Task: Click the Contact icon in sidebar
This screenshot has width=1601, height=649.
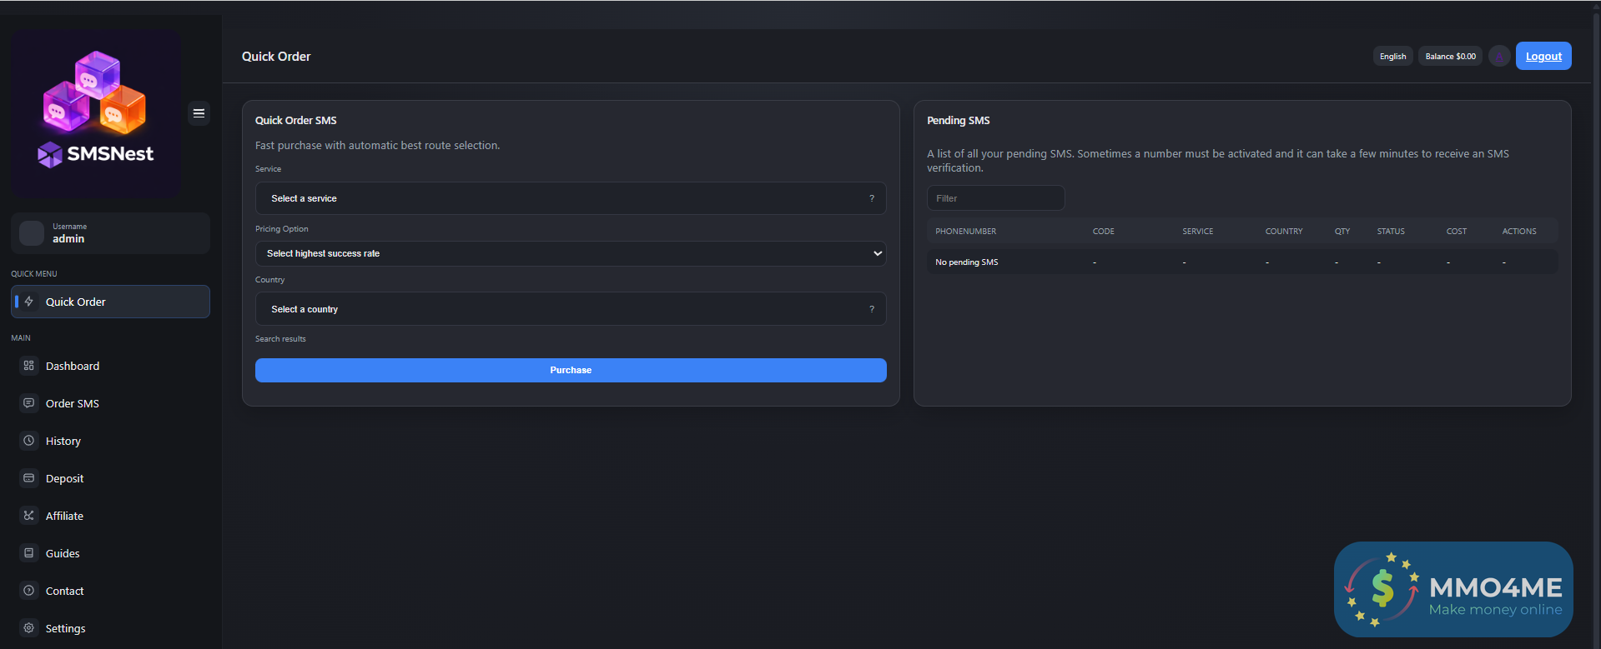Action: (x=29, y=591)
